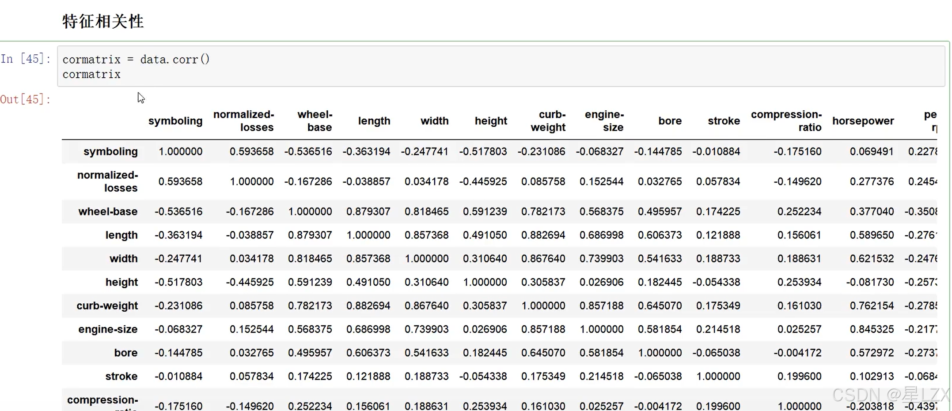952x411 pixels.
Task: Select the width row label
Action: pyautogui.click(x=124, y=259)
